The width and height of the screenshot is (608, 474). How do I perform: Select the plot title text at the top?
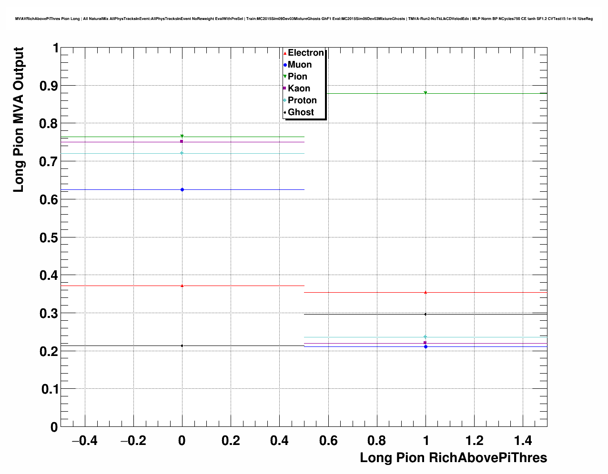tap(304, 19)
